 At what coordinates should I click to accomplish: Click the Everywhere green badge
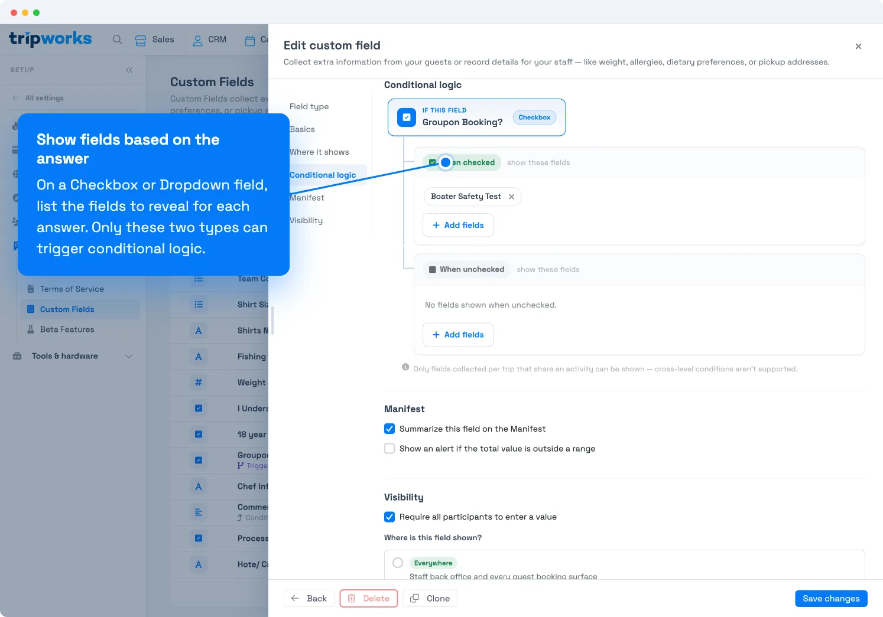(433, 563)
